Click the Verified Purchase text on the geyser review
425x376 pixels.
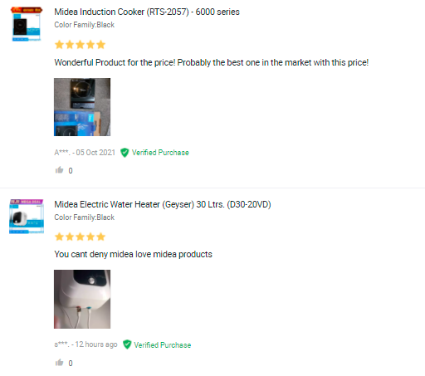coord(163,345)
